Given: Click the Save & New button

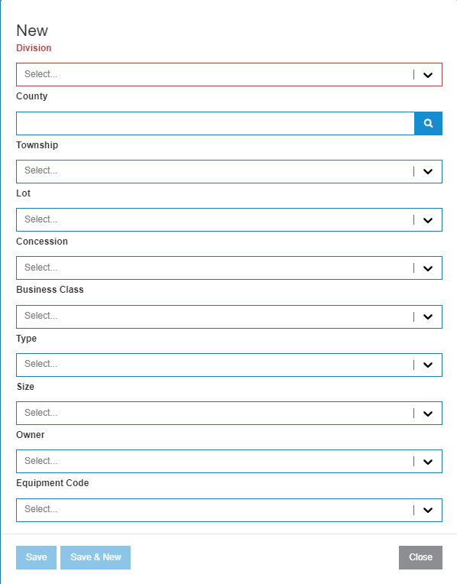Looking at the screenshot, I should (96, 557).
